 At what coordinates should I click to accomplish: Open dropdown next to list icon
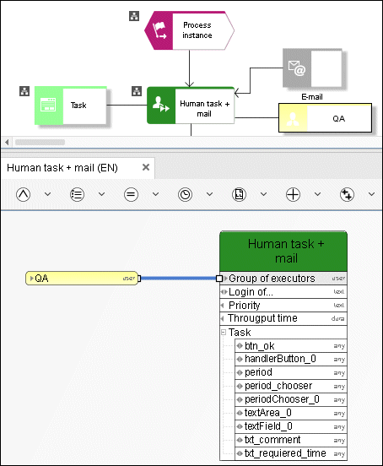click(x=101, y=194)
